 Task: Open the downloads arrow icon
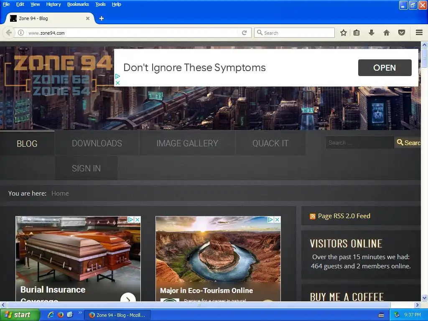point(371,33)
